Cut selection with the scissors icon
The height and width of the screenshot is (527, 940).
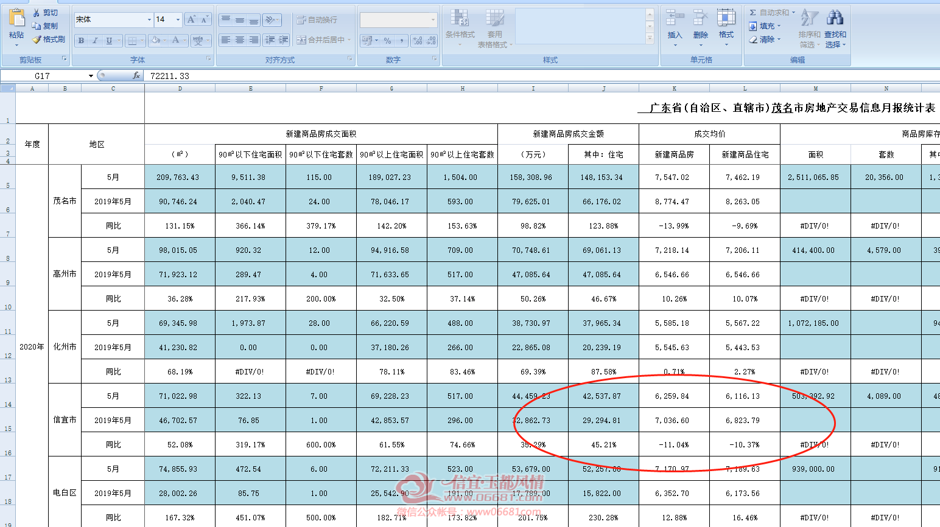click(x=37, y=13)
